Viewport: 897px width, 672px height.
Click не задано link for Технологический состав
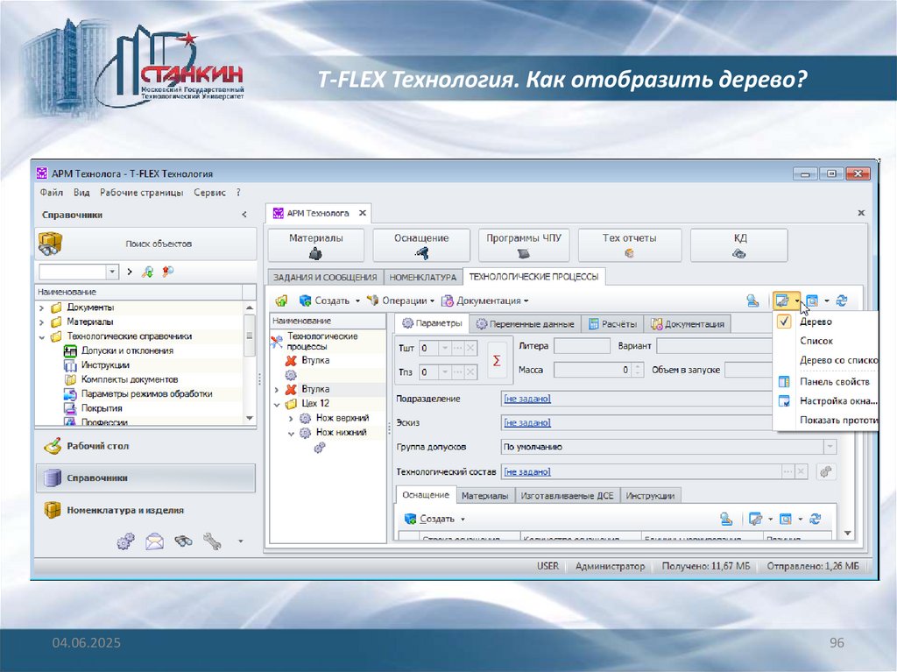pyautogui.click(x=526, y=471)
